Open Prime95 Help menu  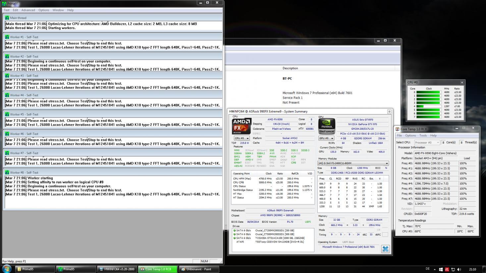[71, 10]
